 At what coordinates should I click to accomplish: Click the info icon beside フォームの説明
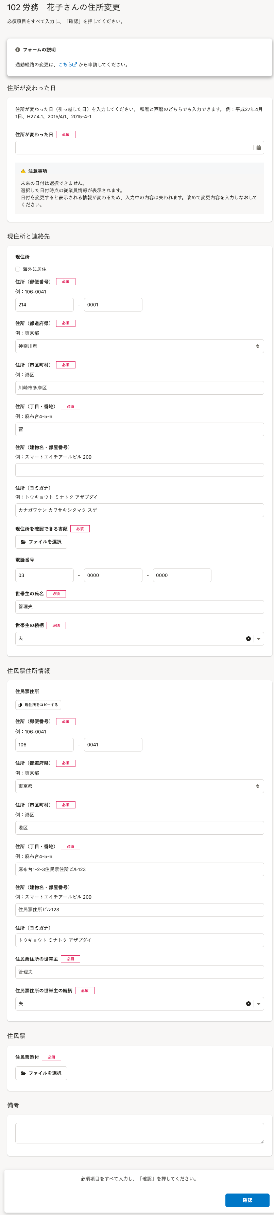[x=18, y=49]
